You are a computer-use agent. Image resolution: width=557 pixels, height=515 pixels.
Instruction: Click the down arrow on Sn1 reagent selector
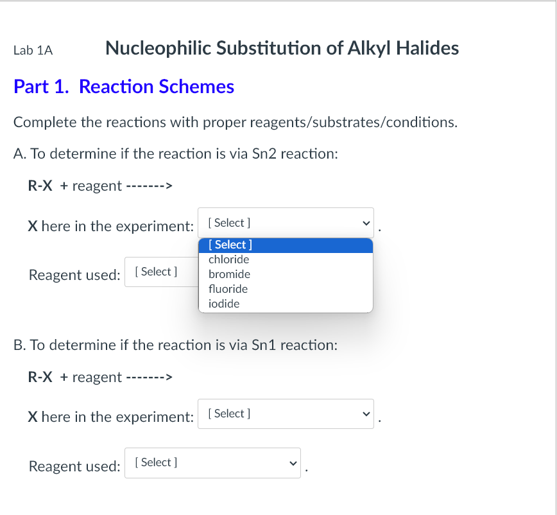(x=293, y=462)
